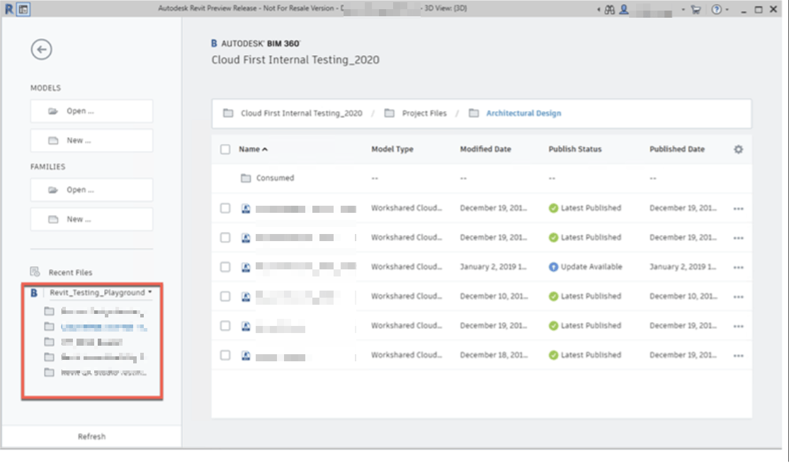Click the Model Type column header

pos(392,149)
